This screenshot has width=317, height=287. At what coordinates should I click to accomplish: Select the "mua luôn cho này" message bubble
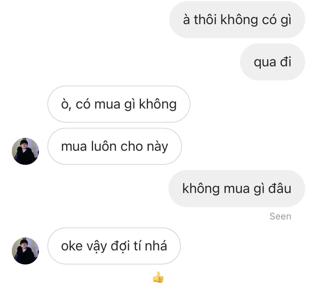coord(115,146)
